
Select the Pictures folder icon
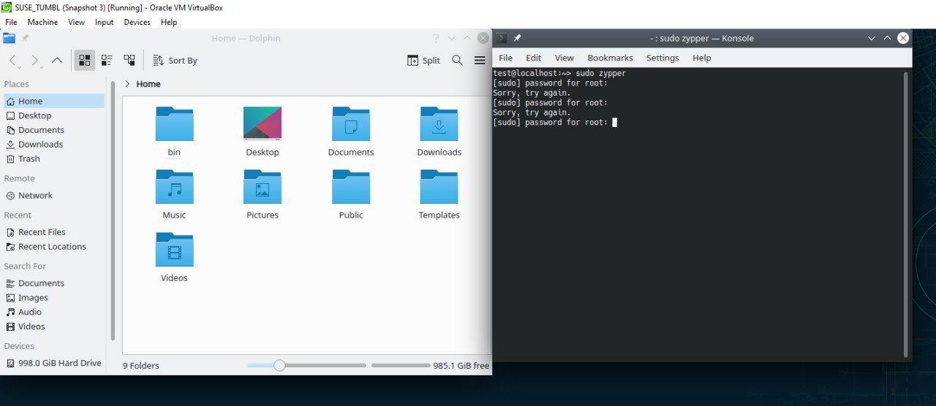point(263,186)
